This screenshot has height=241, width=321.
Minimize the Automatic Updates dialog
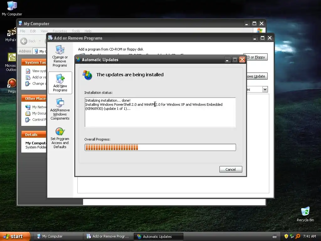click(228, 60)
